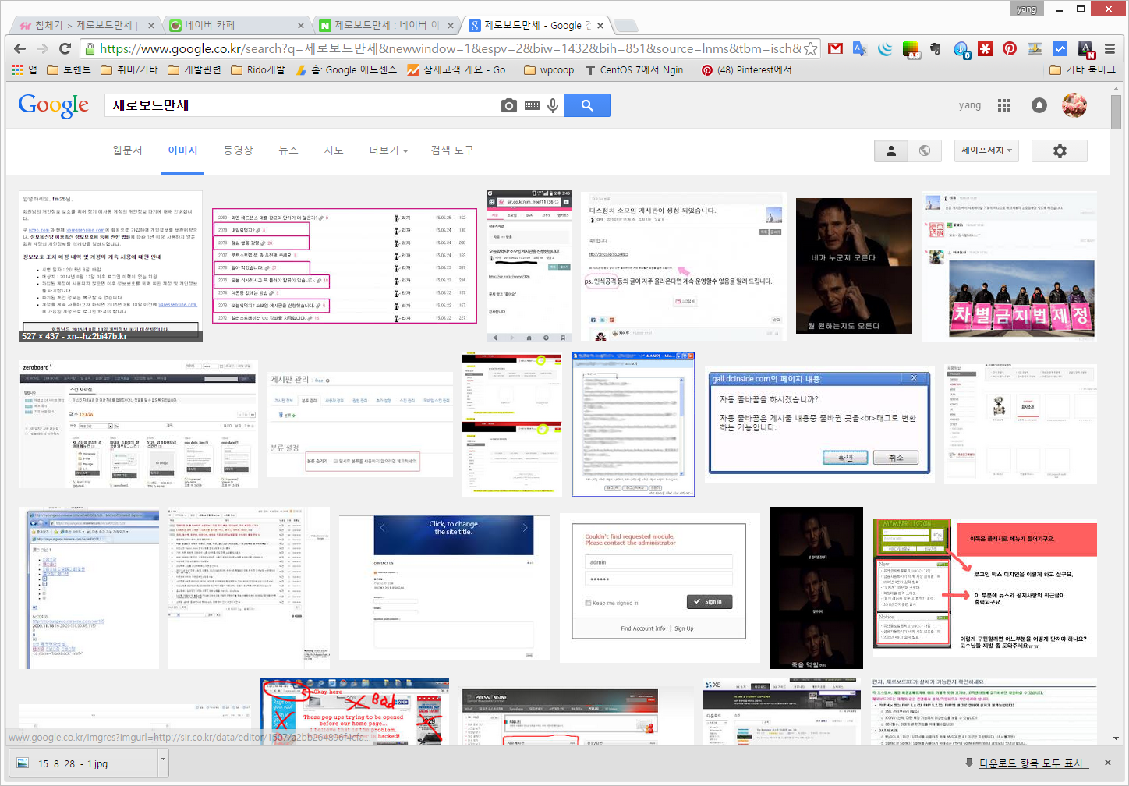Viewport: 1129px width, 786px height.
Task: Show private results using person toggle
Action: coord(891,150)
